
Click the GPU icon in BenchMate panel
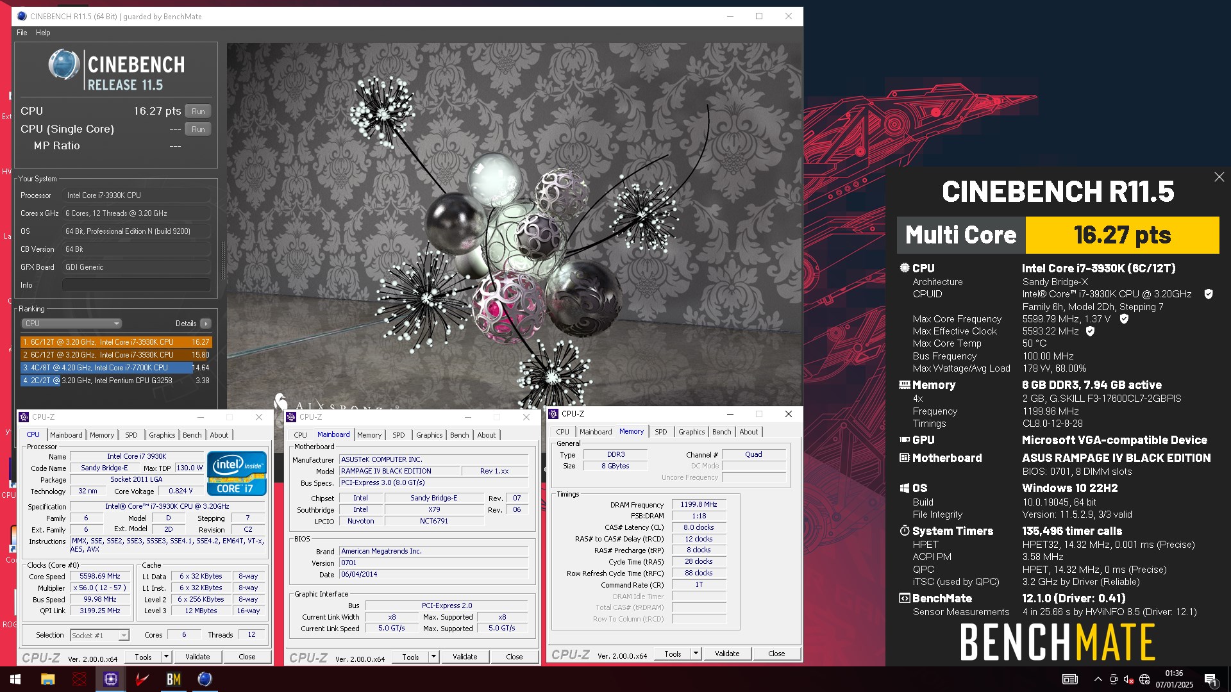pos(905,440)
